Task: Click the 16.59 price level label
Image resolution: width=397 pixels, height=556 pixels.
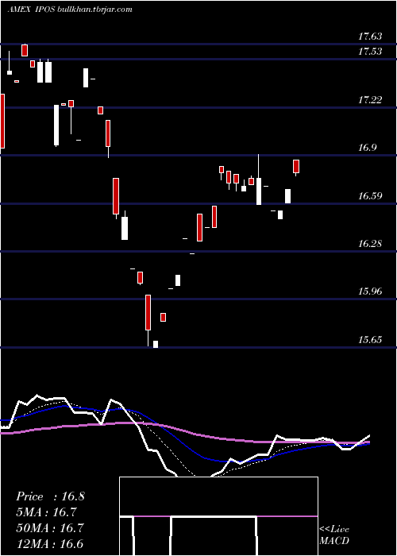Action: click(x=370, y=196)
